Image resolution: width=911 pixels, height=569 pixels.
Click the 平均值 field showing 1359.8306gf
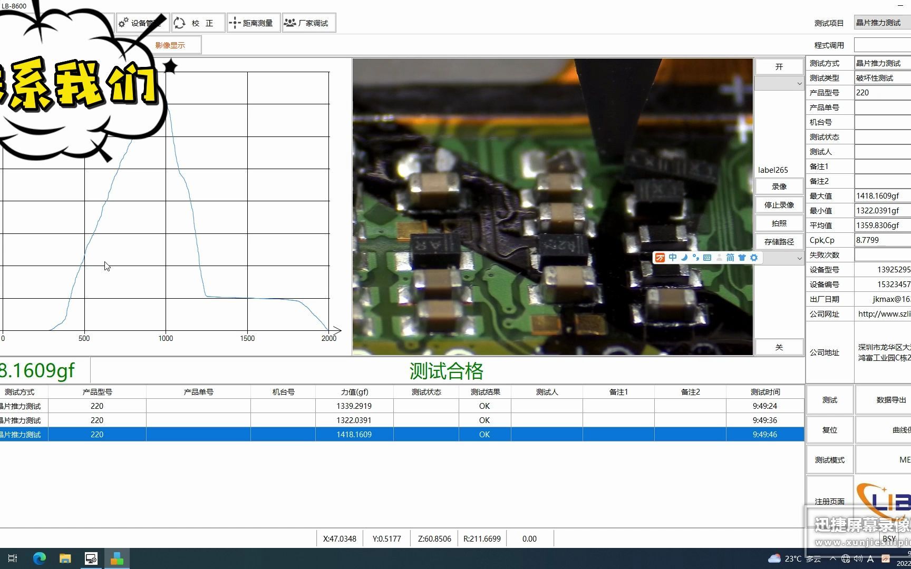point(883,225)
